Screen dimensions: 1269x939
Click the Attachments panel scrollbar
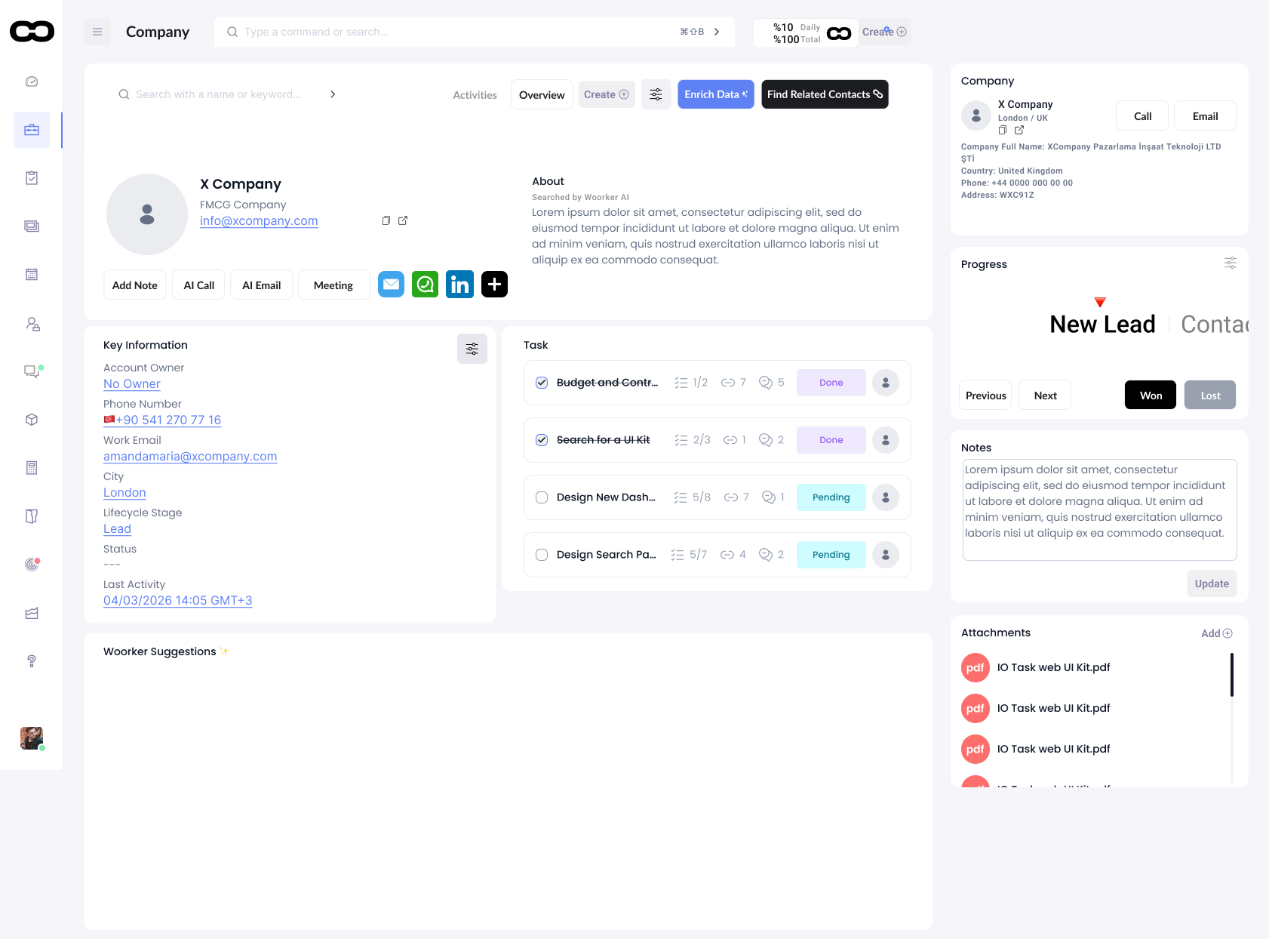(1231, 674)
